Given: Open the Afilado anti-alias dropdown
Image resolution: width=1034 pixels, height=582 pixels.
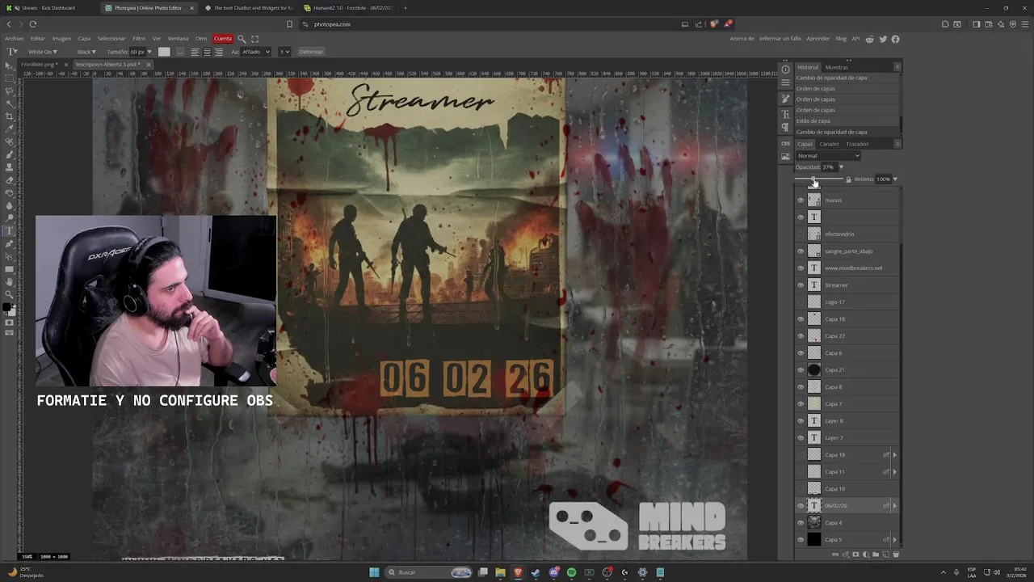Looking at the screenshot, I should pos(257,52).
